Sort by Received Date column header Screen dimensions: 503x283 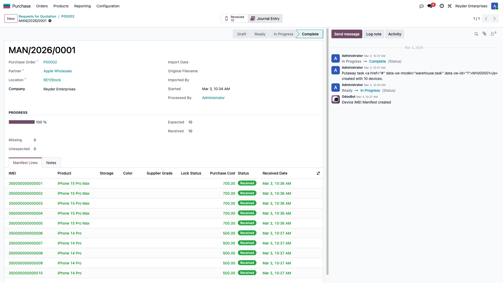[275, 173]
